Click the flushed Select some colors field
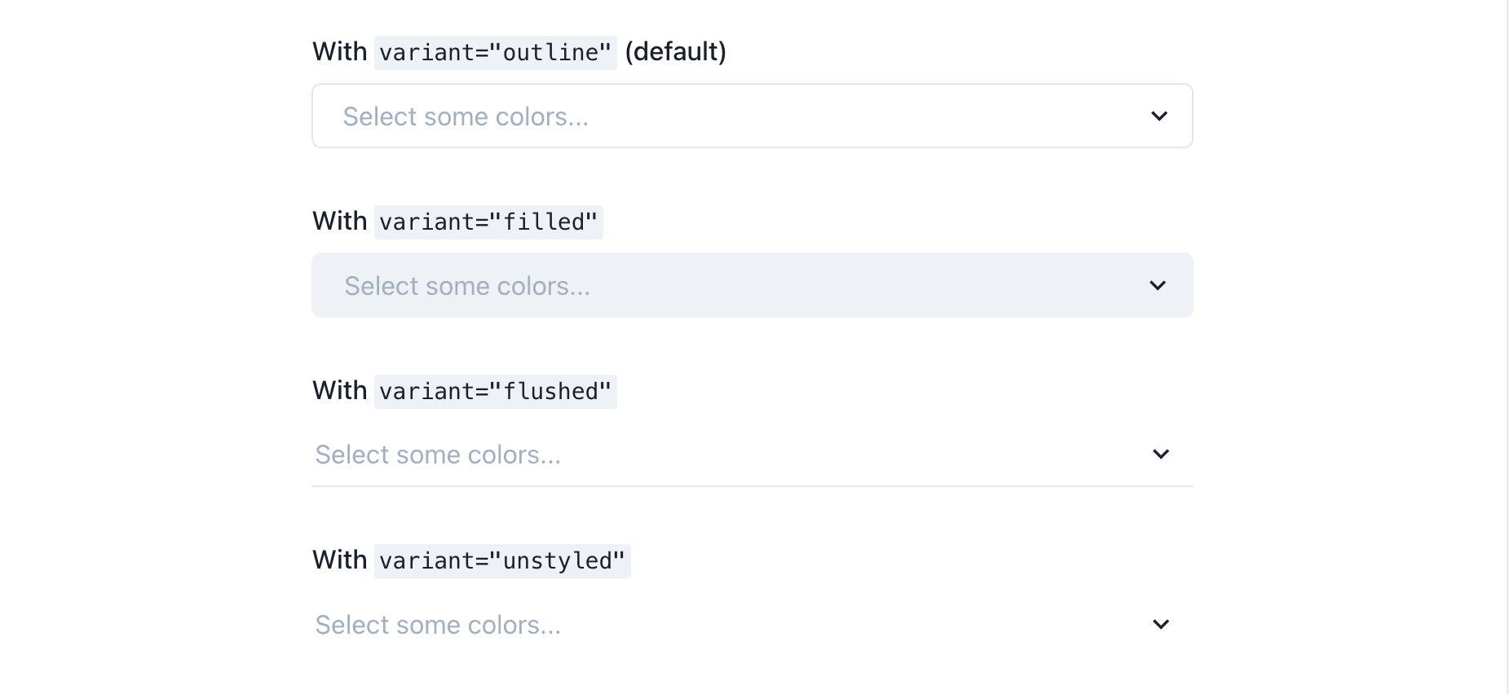Image resolution: width=1510 pixels, height=694 pixels. pyautogui.click(x=571, y=454)
